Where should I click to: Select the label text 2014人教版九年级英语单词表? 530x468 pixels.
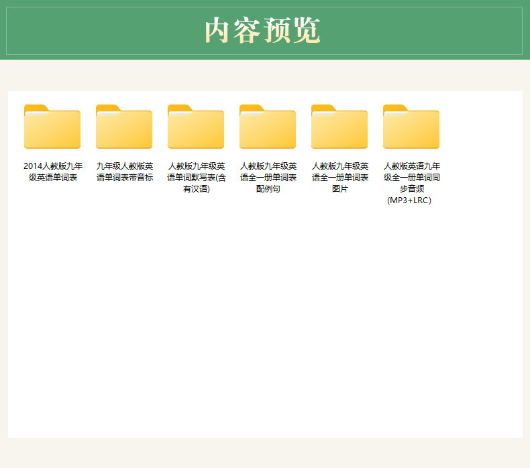click(x=53, y=172)
